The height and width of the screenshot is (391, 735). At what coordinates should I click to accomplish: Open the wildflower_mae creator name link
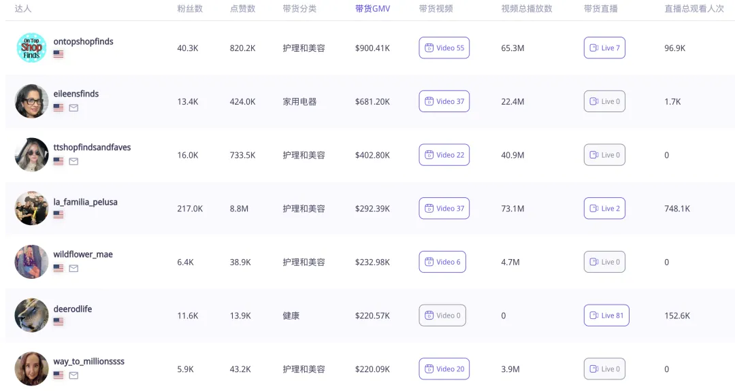tap(83, 254)
